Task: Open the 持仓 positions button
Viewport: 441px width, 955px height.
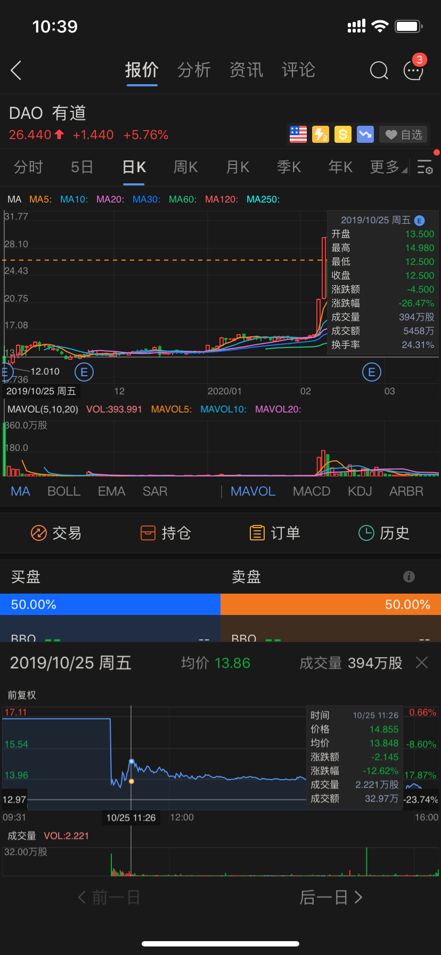Action: click(166, 533)
